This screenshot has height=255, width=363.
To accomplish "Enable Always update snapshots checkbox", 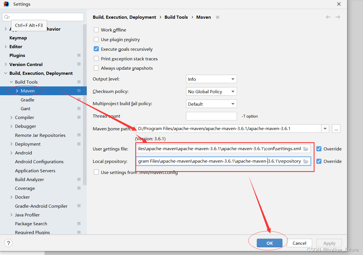I will tap(96, 68).
